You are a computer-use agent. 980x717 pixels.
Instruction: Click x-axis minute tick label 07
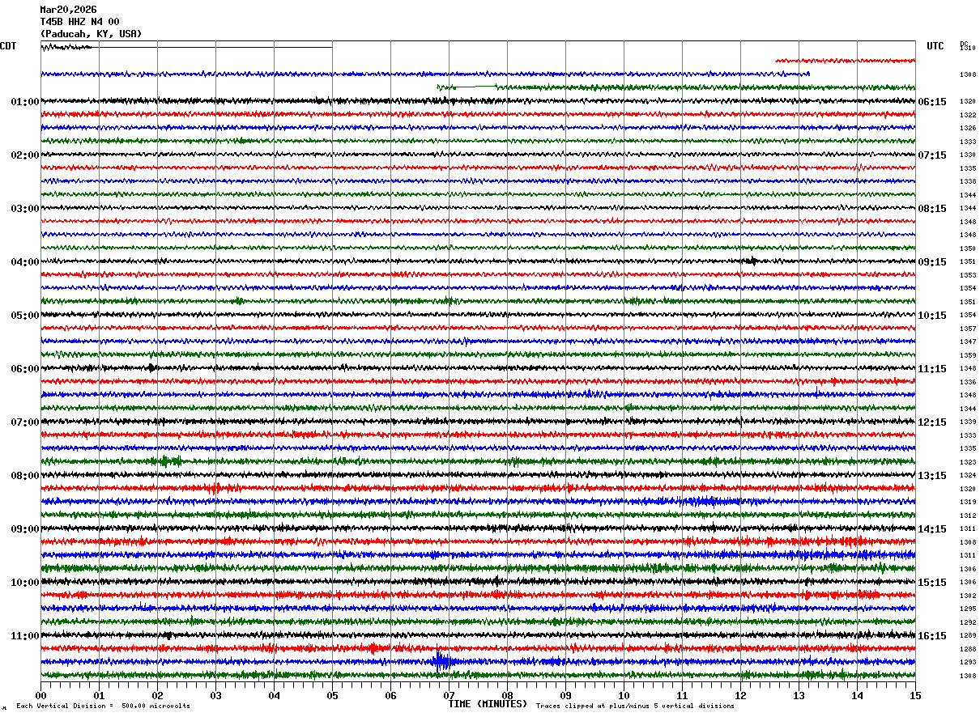449,695
